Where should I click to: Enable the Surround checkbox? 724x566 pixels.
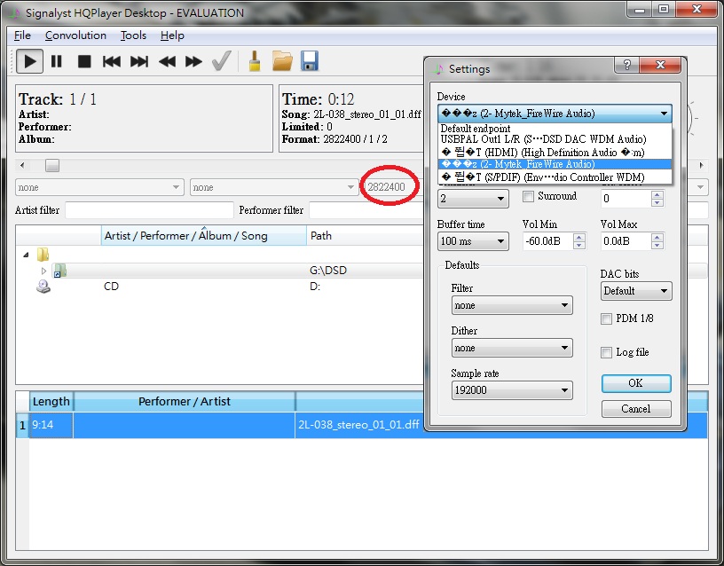[528, 197]
